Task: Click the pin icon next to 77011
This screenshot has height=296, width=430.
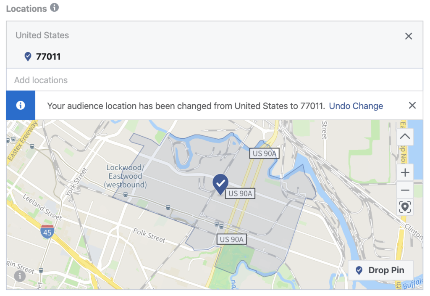Action: tap(28, 56)
